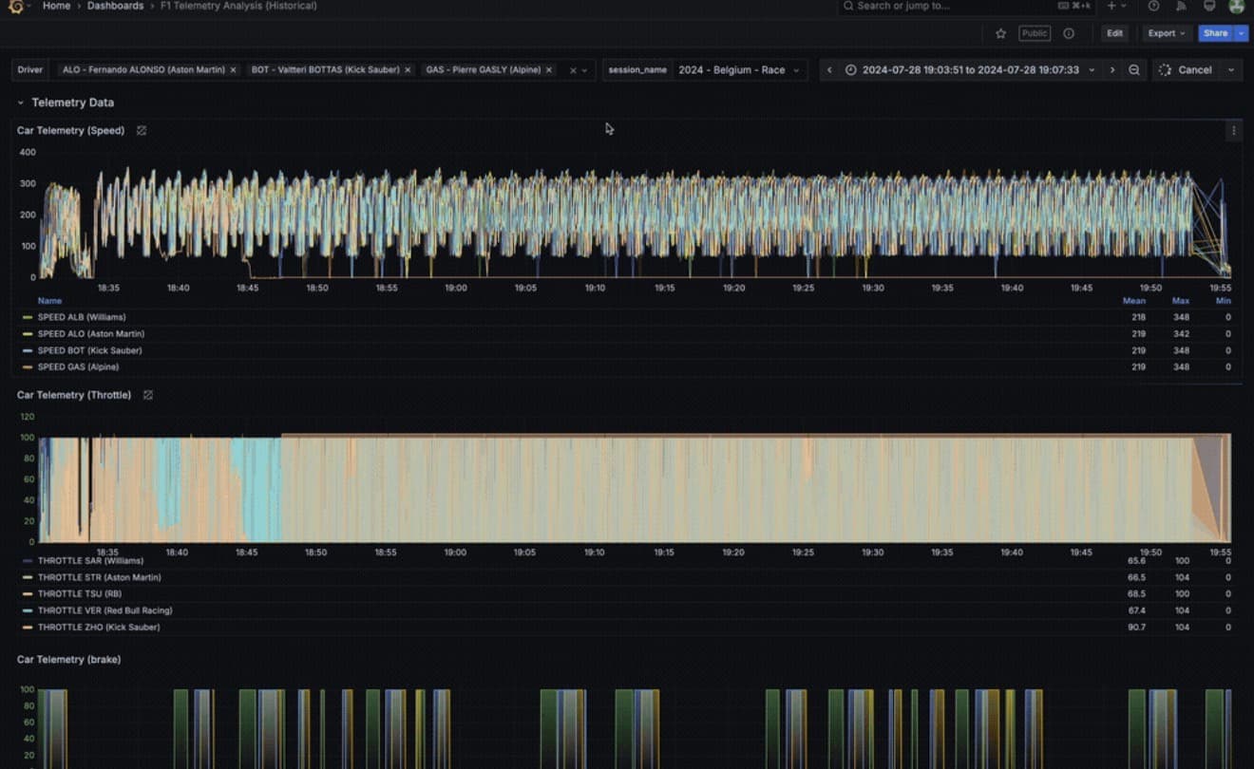Collapse the Telemetry Data section

pyautogui.click(x=21, y=102)
